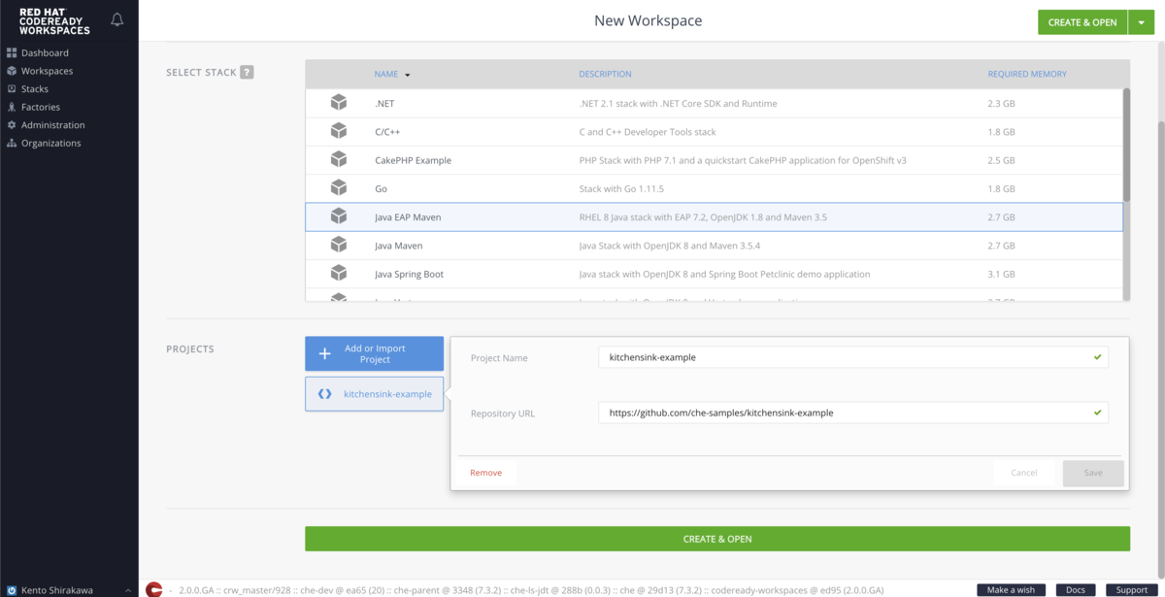Screen dimensions: 1165x597
Task: Open notifications bell icon
Action: pyautogui.click(x=117, y=19)
